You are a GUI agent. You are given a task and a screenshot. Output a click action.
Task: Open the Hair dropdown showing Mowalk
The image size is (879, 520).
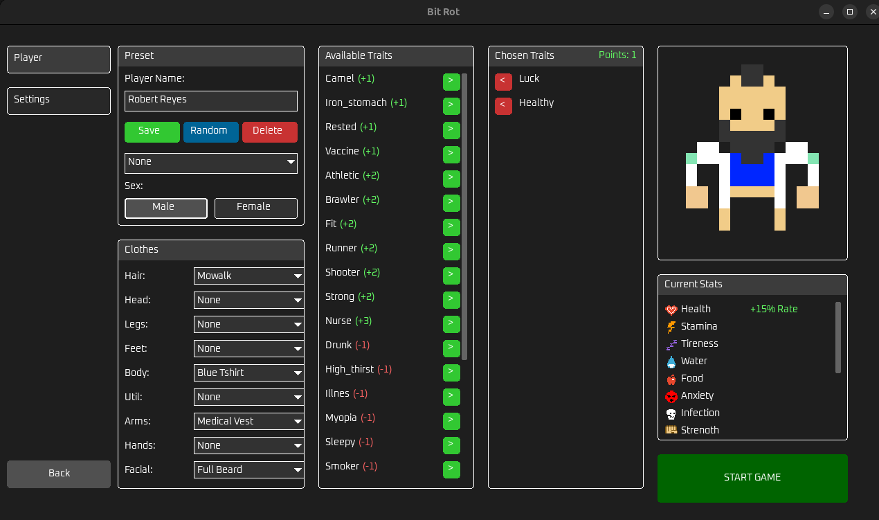(249, 276)
